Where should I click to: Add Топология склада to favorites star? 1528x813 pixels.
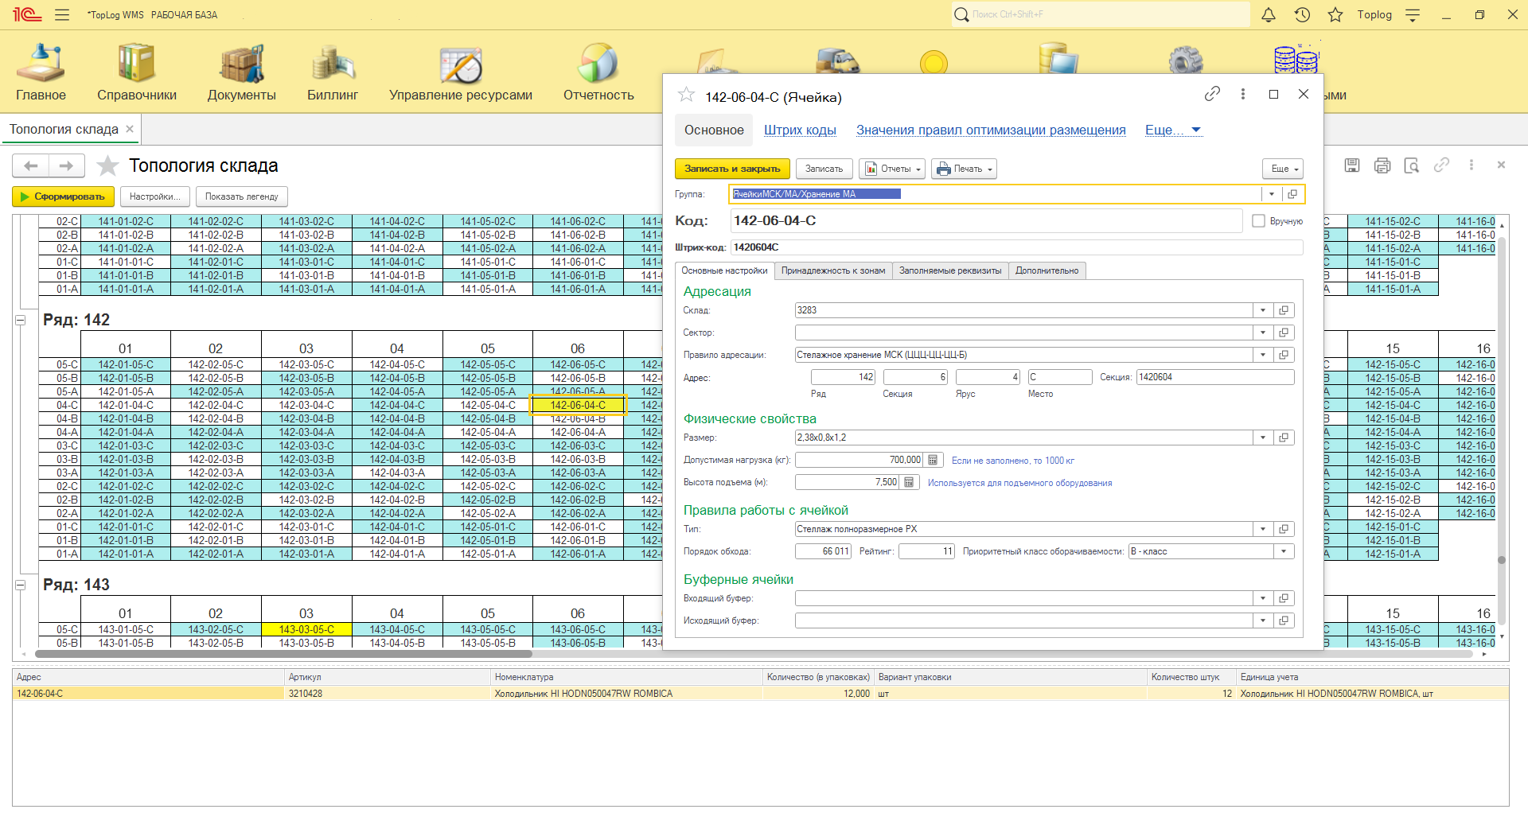click(x=107, y=165)
